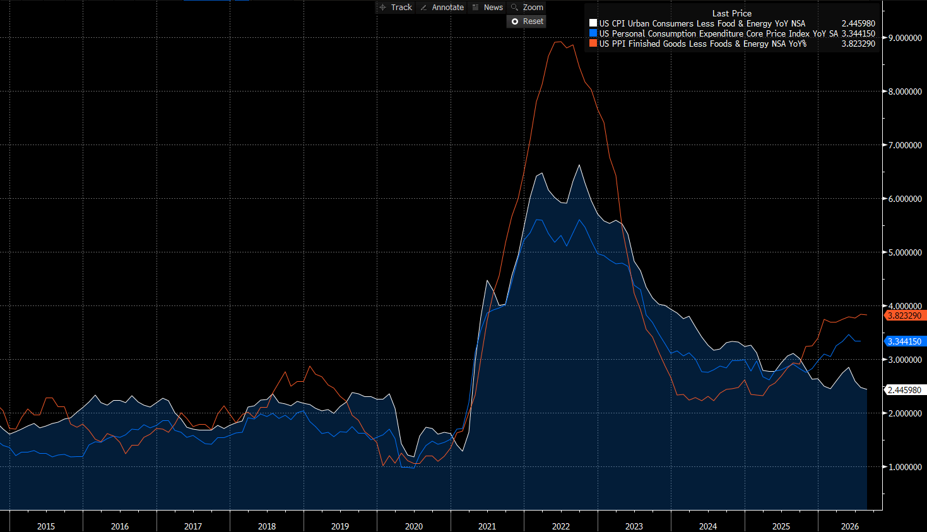Click the 2022 label on time axis

pos(561,526)
